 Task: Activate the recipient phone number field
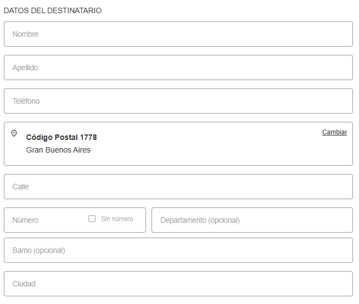[x=178, y=101]
